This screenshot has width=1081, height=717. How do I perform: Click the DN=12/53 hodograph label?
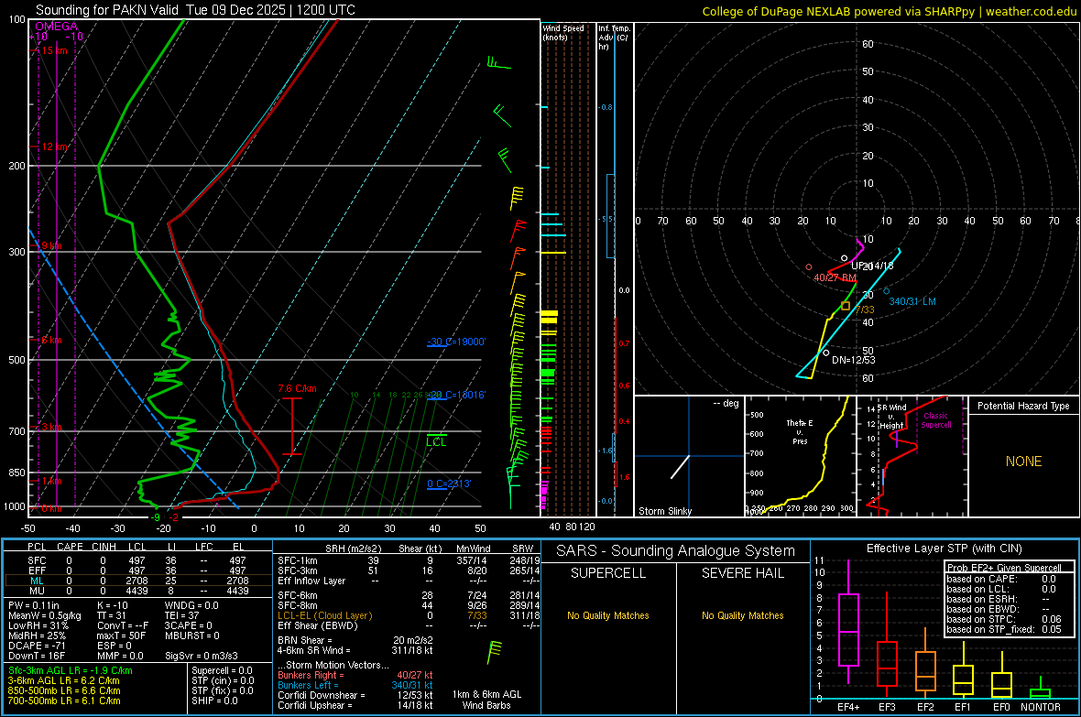(854, 360)
